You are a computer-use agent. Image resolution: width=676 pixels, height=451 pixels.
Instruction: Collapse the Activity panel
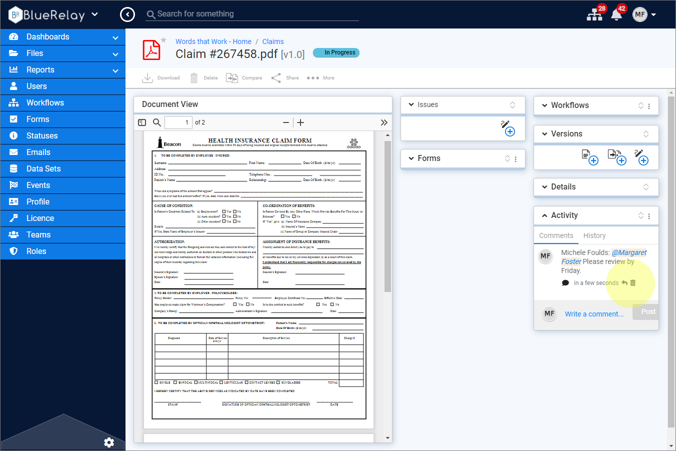pos(544,215)
